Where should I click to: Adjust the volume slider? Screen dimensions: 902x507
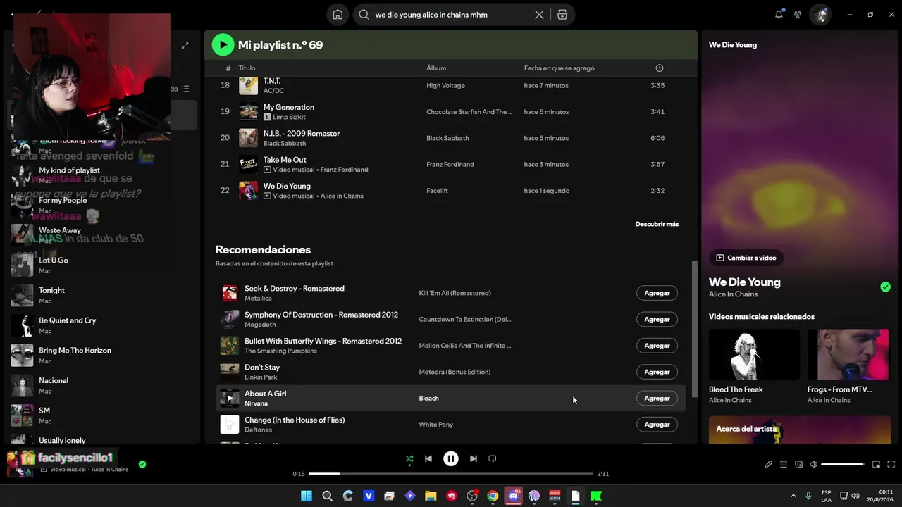pos(843,464)
